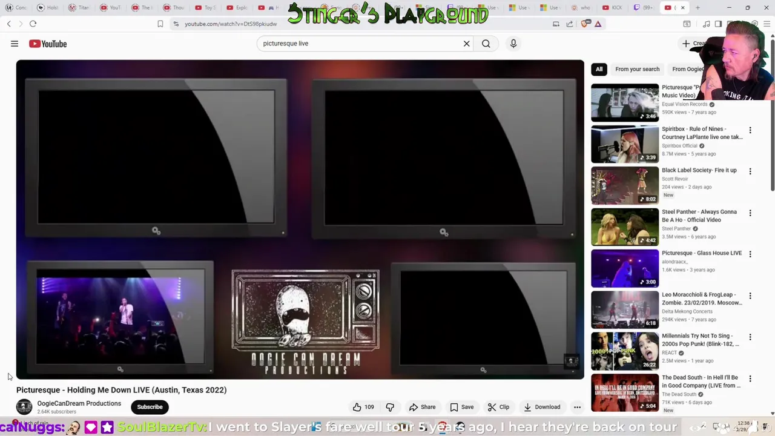Open Spiritbox Rule of Nines title link
Viewport: 775px width, 436px height.
pos(702,133)
